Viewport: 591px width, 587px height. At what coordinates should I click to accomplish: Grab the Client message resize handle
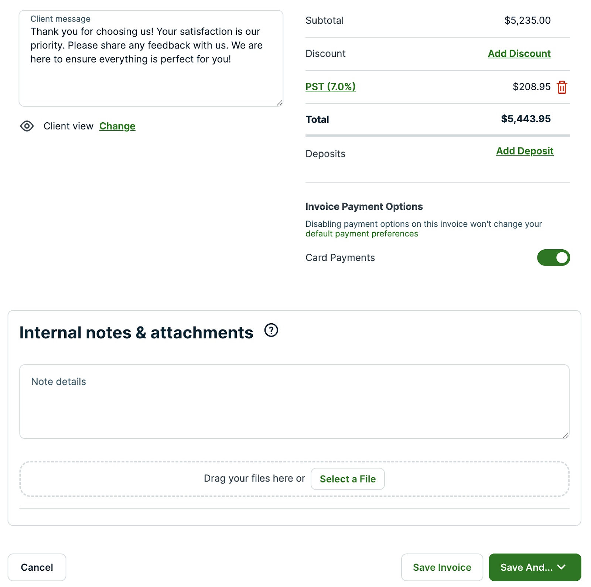(280, 103)
